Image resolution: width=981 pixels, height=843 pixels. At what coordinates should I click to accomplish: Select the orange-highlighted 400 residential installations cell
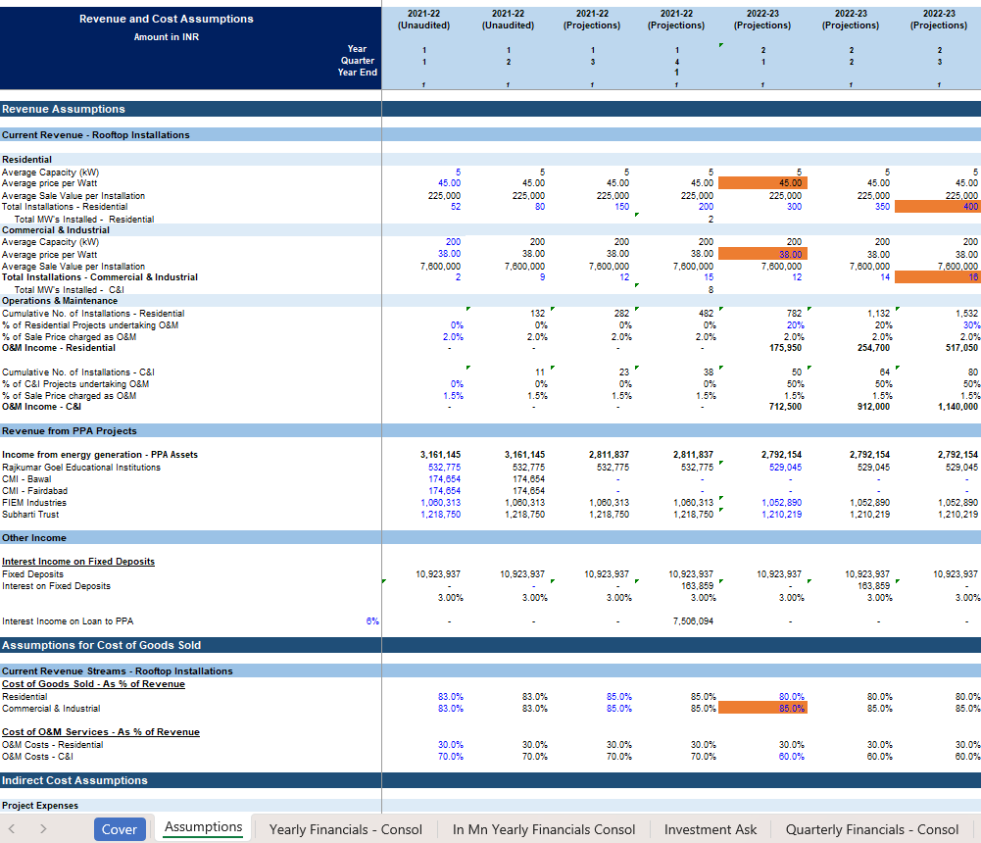(936, 207)
